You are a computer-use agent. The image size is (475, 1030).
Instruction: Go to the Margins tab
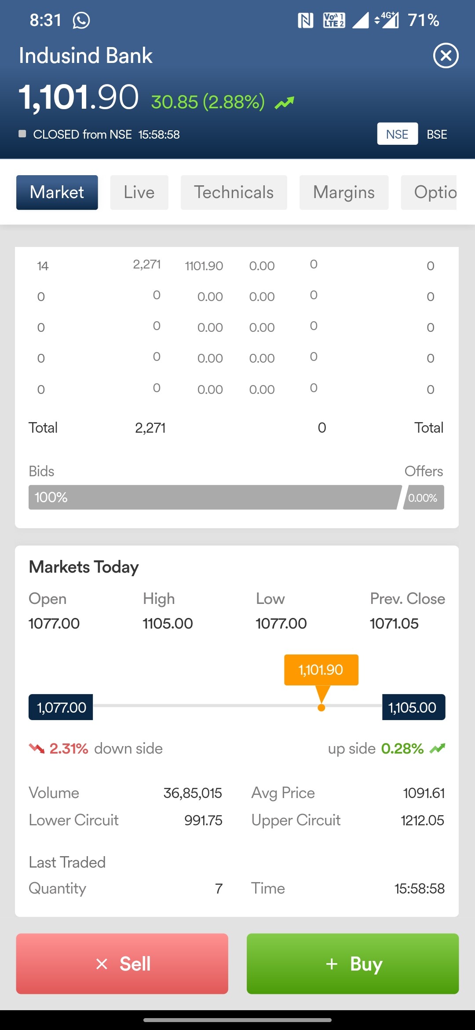tap(344, 192)
